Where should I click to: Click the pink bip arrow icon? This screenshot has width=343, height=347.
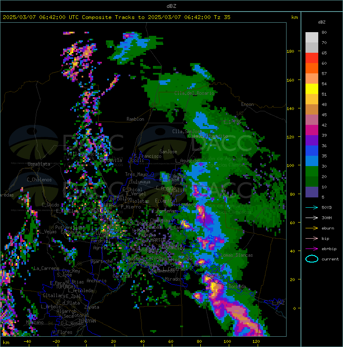click(312, 238)
